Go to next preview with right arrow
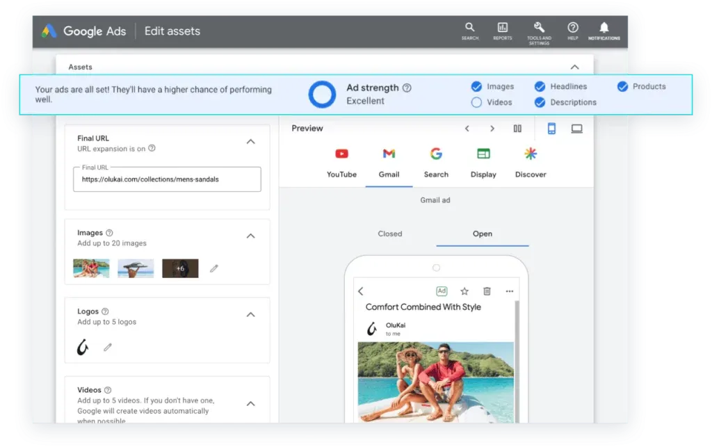This screenshot has width=712, height=447. click(492, 129)
